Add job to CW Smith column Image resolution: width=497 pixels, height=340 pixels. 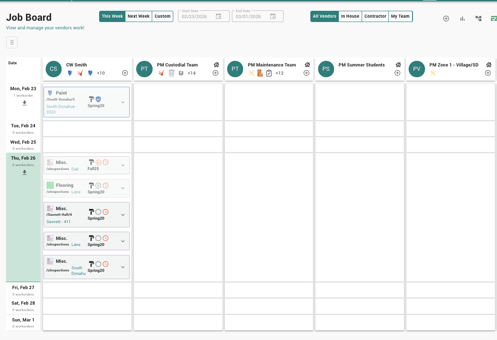tap(125, 73)
